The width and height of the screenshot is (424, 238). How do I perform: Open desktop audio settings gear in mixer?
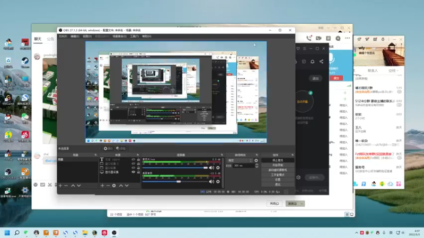[218, 181]
